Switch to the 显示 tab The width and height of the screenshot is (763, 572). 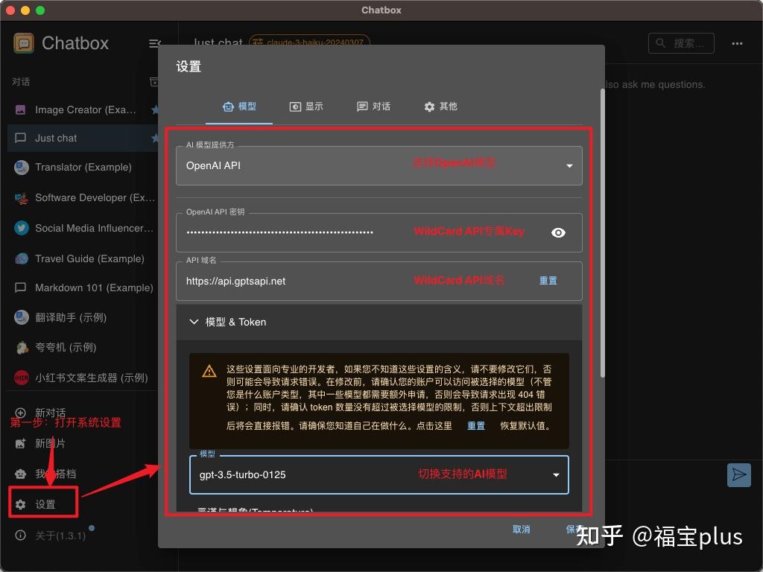click(x=307, y=107)
